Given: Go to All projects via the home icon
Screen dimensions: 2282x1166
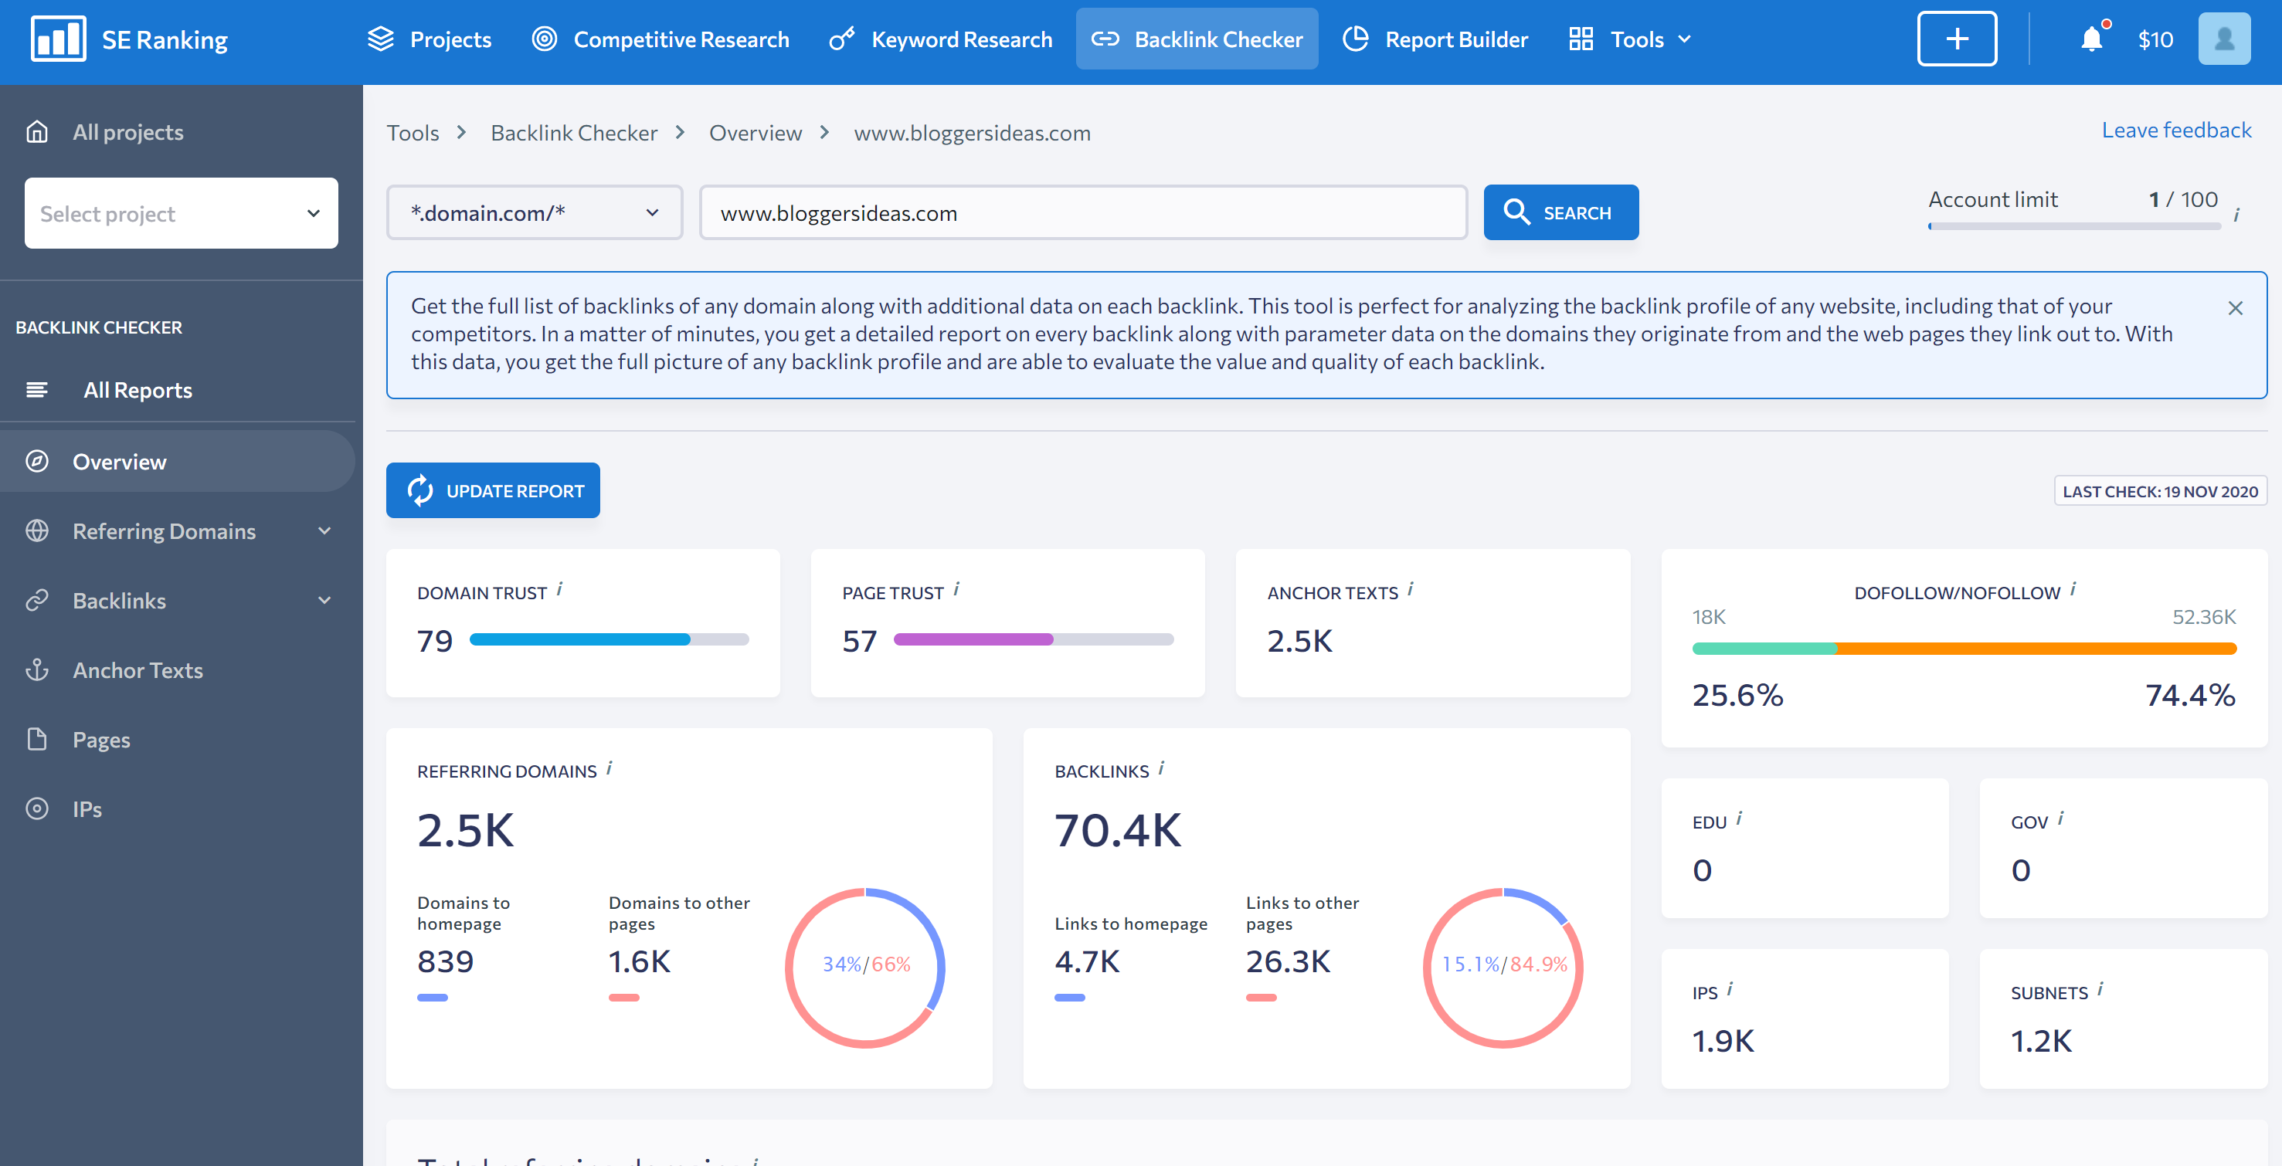Looking at the screenshot, I should (x=127, y=131).
